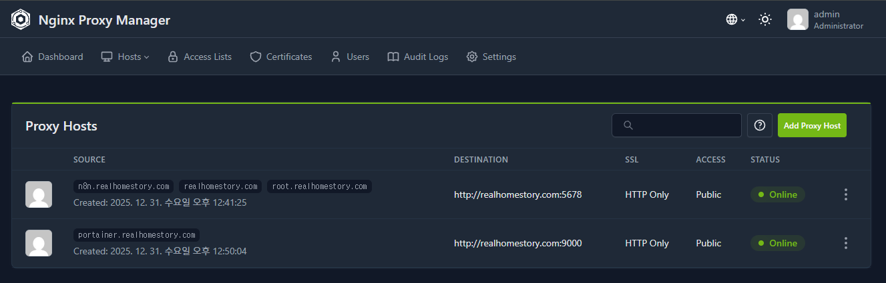
Task: Open three-dot actions menu for n8n row
Action: 846,194
